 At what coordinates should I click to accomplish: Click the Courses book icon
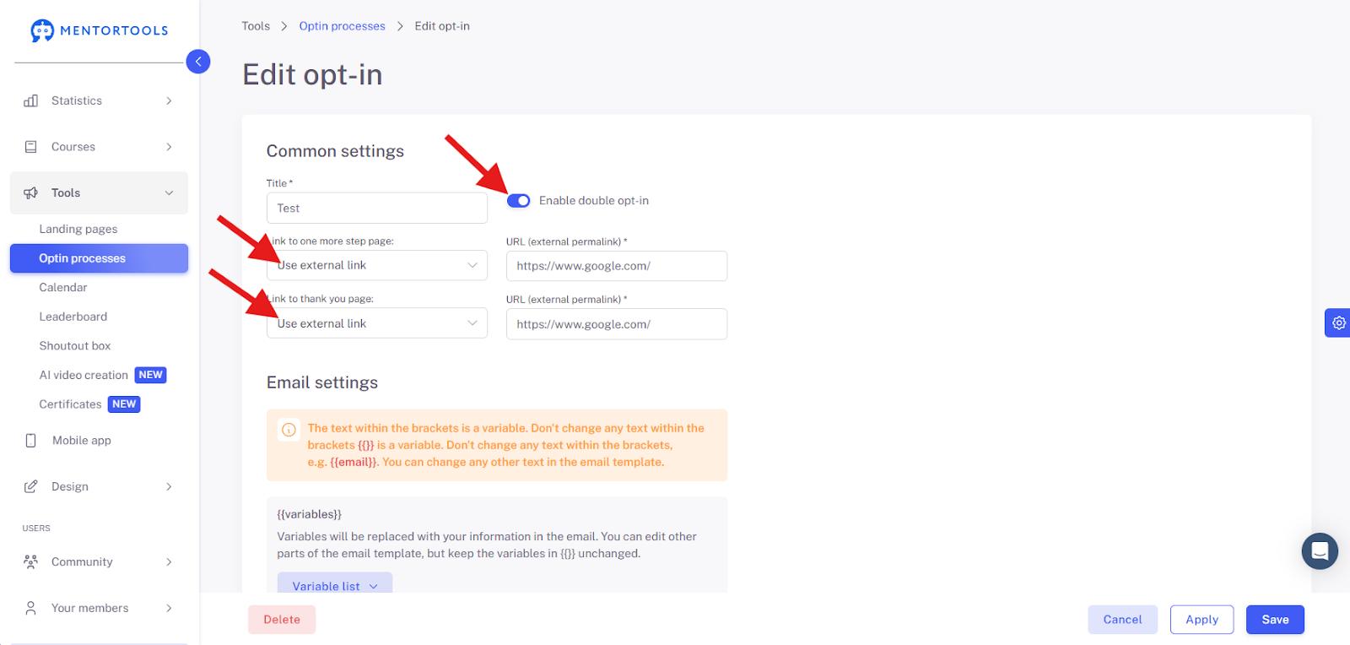(31, 147)
